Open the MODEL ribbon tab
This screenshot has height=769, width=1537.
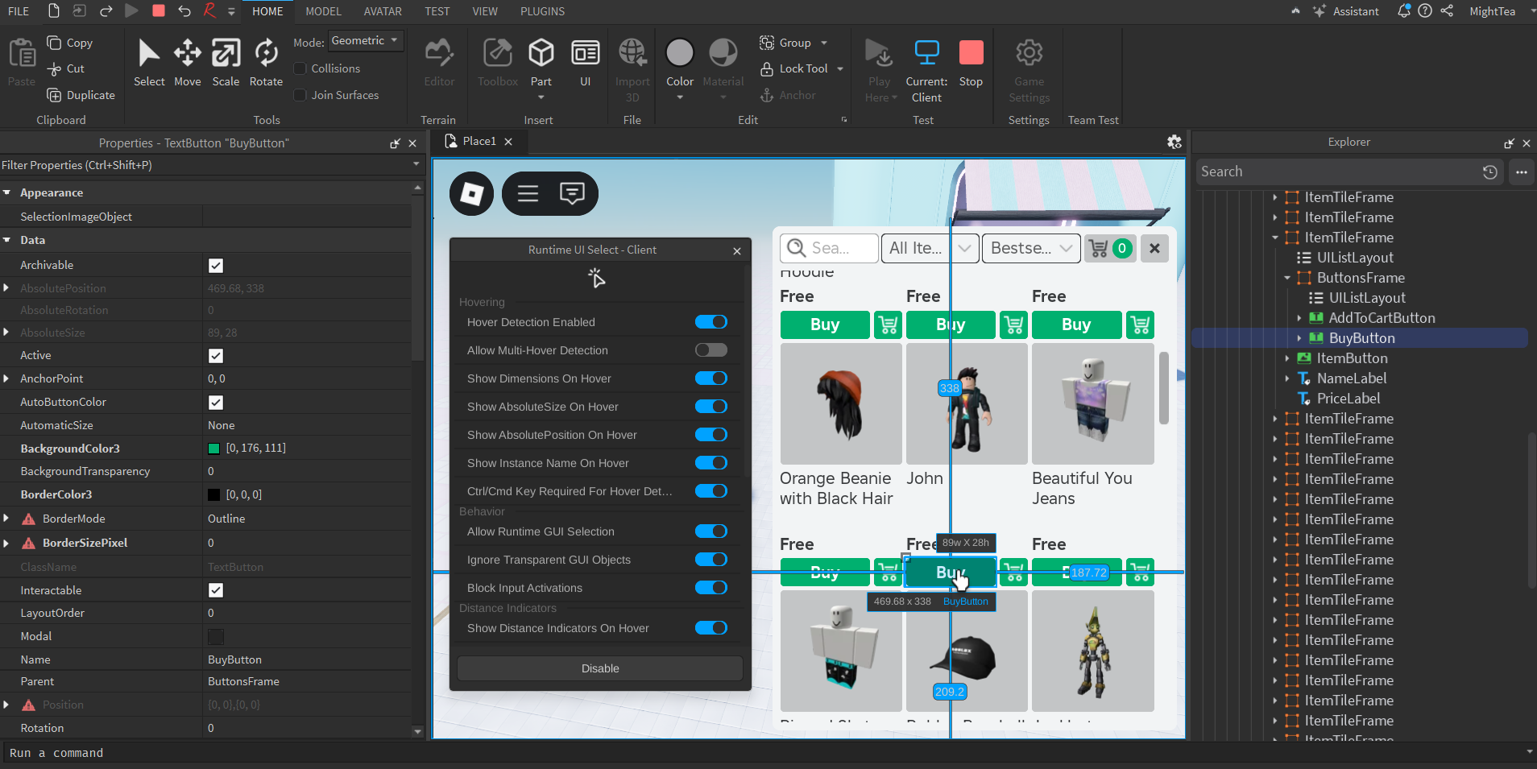(x=323, y=11)
